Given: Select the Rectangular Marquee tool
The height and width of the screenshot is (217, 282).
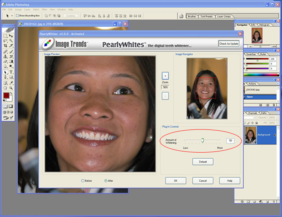Looking at the screenshot, I should pyautogui.click(x=5, y=36).
